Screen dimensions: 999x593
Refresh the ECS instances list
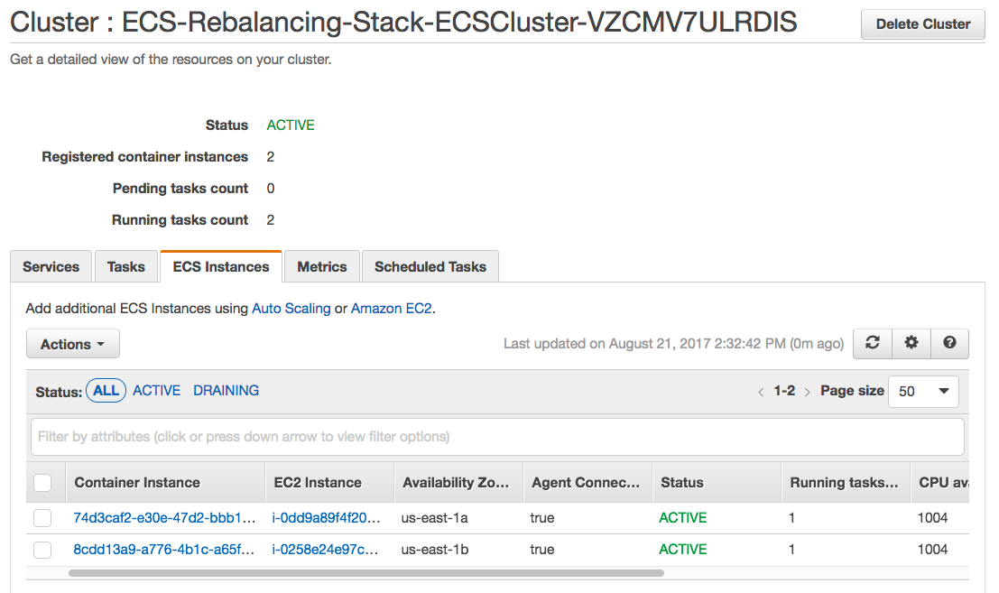[x=873, y=343]
